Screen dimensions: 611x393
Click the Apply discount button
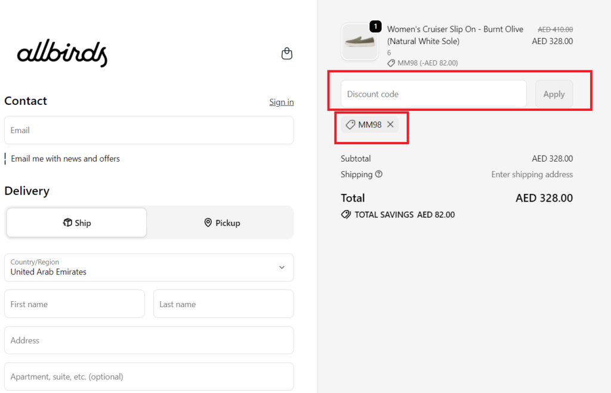(x=554, y=94)
